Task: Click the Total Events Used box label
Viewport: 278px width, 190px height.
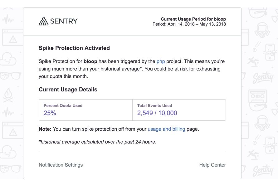Action: (154, 106)
